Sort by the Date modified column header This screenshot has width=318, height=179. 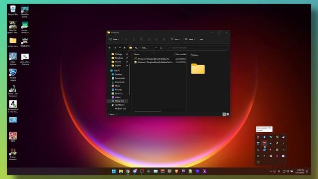tap(181, 54)
